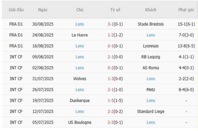198x131 pixels.
Task: Open the 1-5 score of Dunkerque match
Action: point(111,101)
